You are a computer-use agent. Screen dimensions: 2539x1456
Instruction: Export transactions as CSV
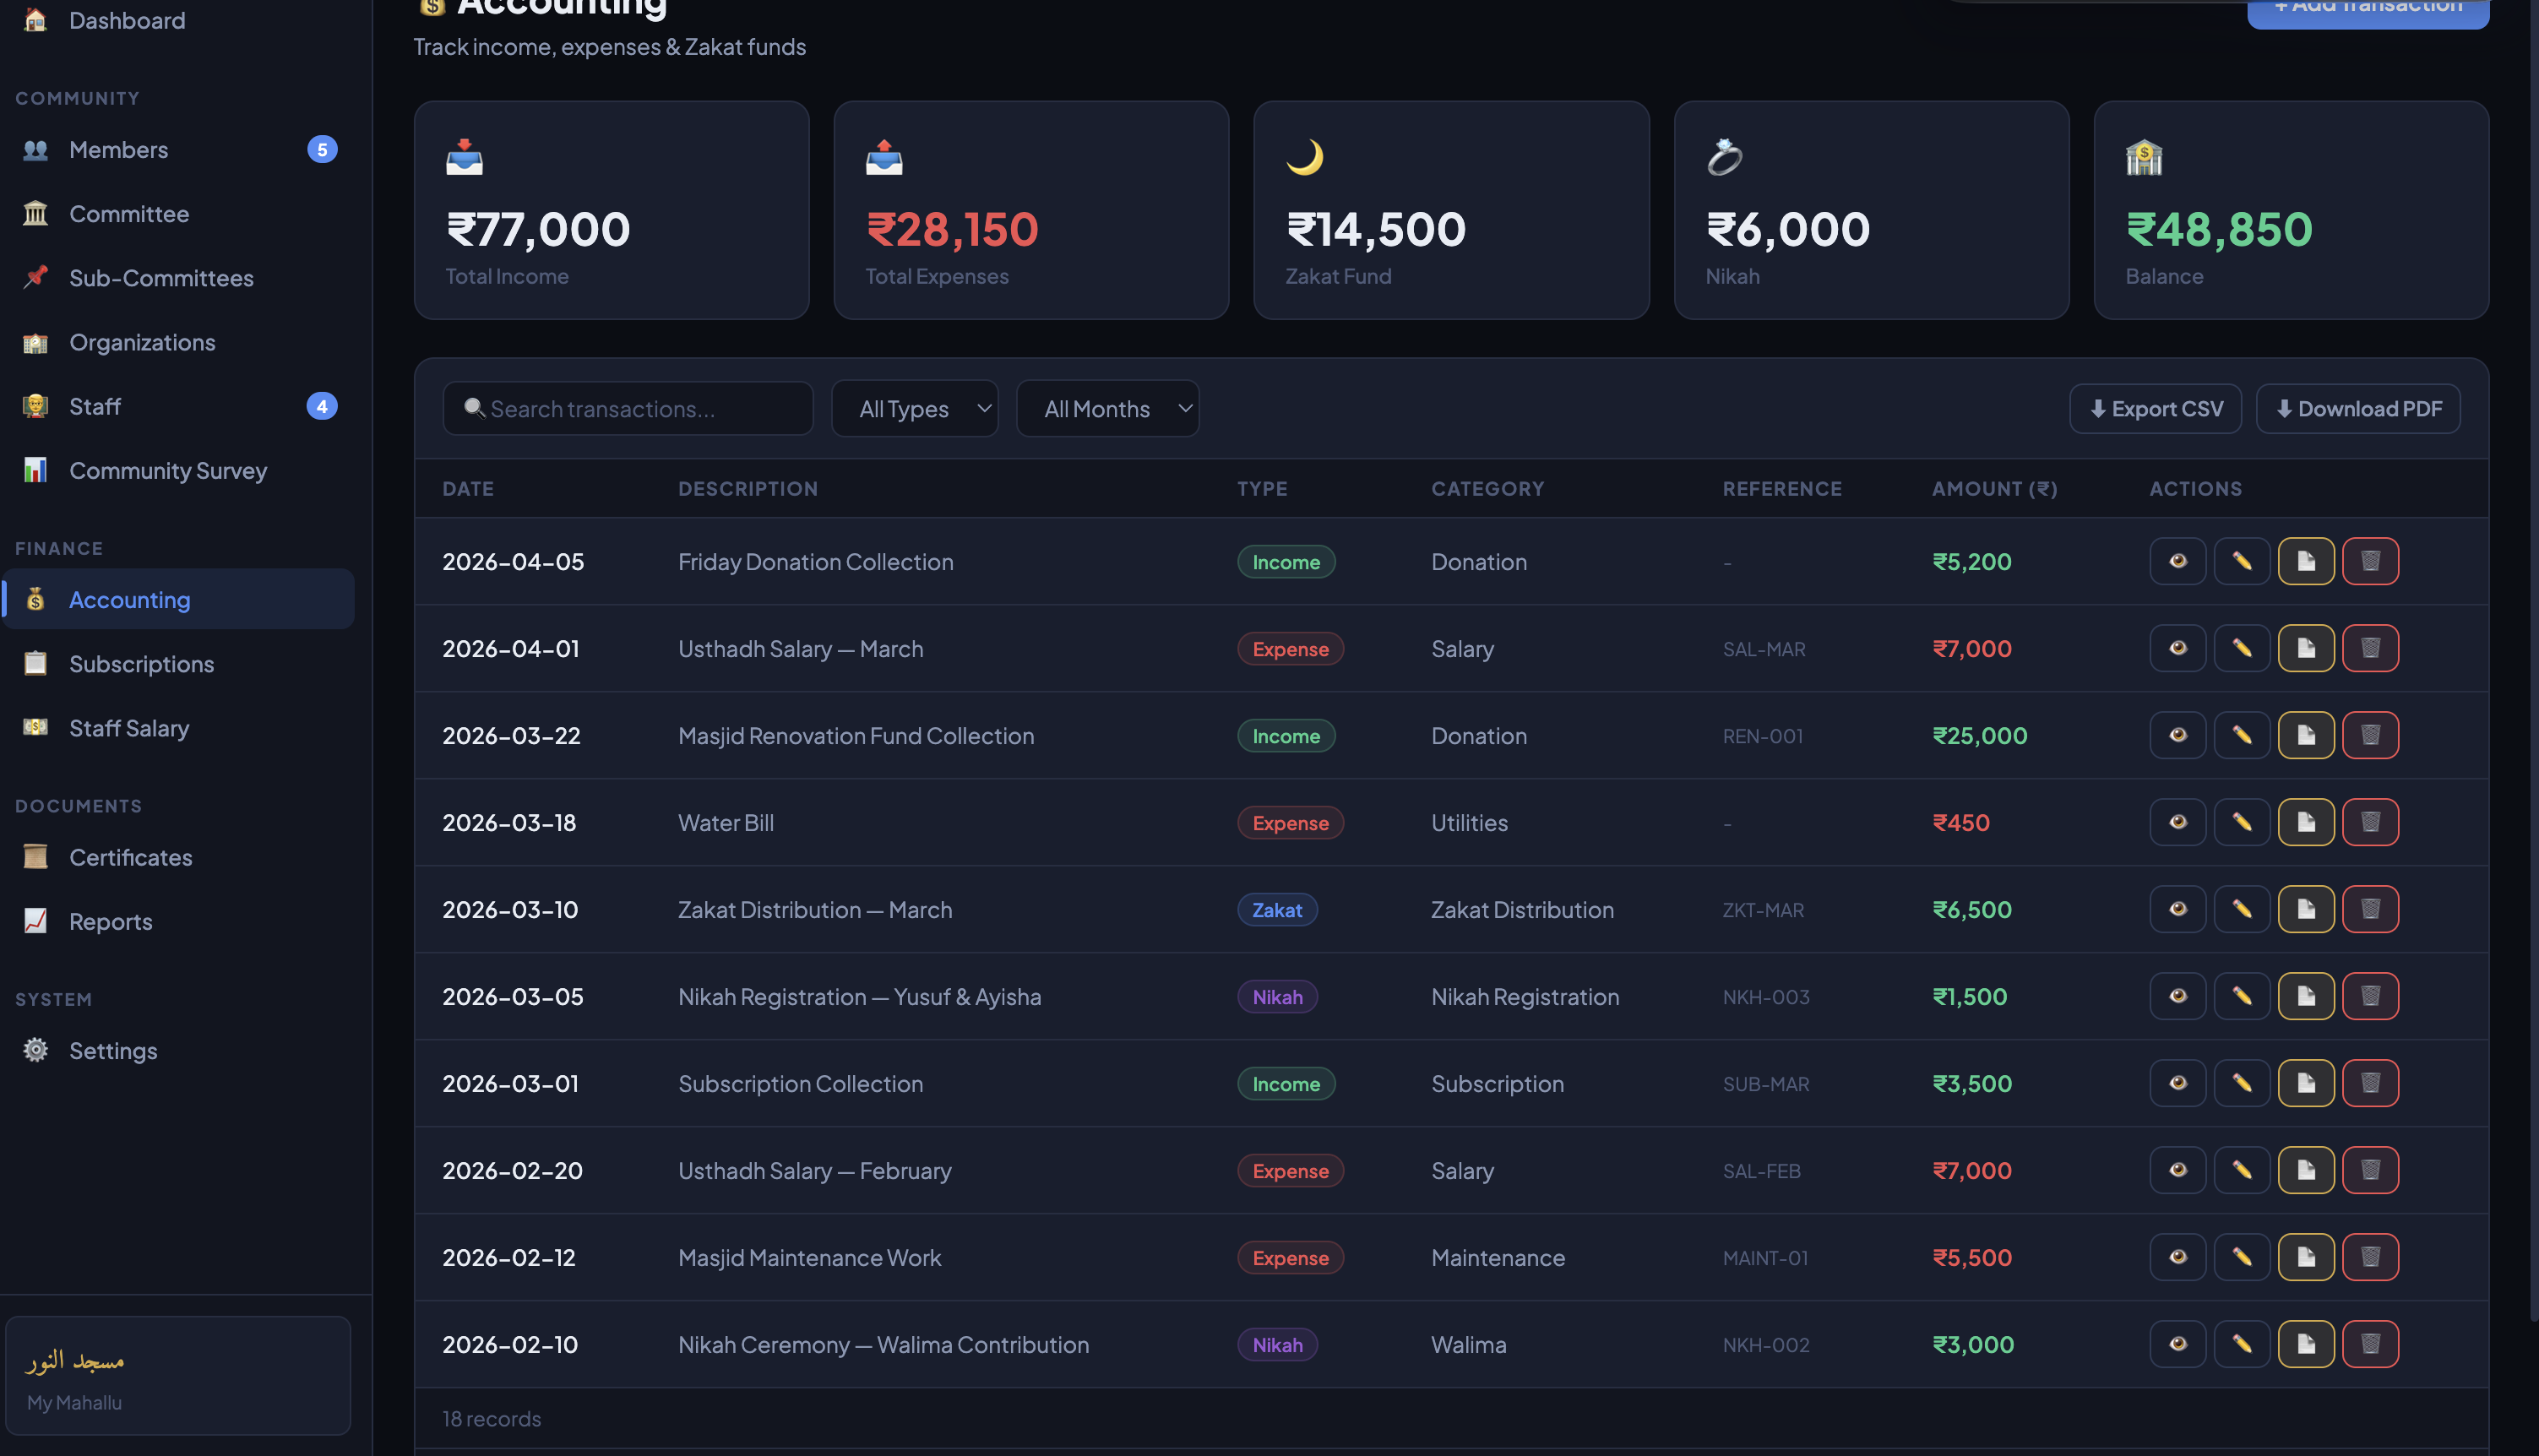click(2155, 408)
